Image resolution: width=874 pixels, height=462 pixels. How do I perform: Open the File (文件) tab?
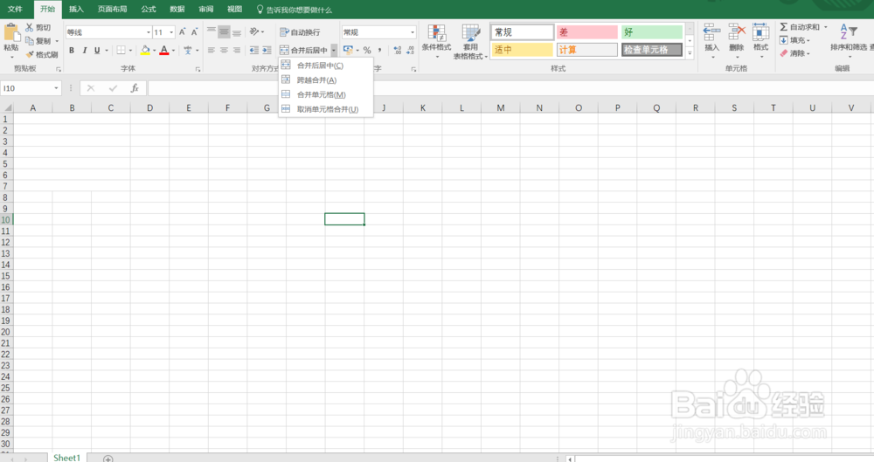click(15, 9)
